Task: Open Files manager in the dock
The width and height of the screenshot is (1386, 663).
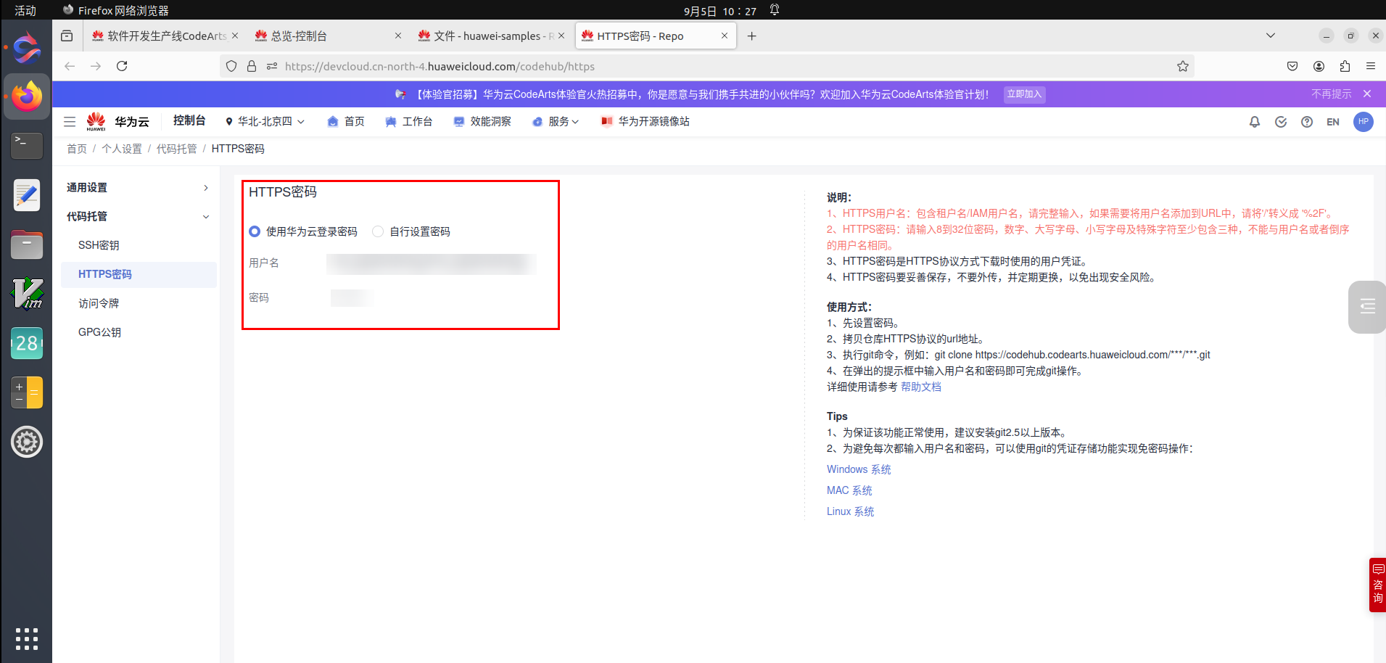Action: click(27, 244)
